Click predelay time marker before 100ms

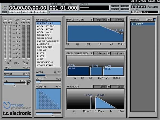95,111
